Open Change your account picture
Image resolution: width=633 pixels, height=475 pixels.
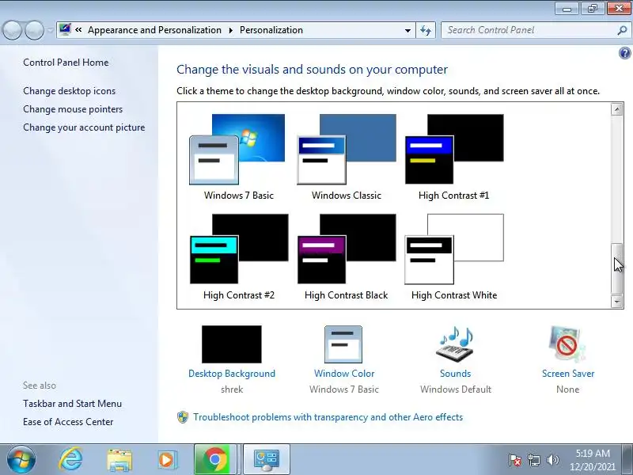[x=84, y=127]
